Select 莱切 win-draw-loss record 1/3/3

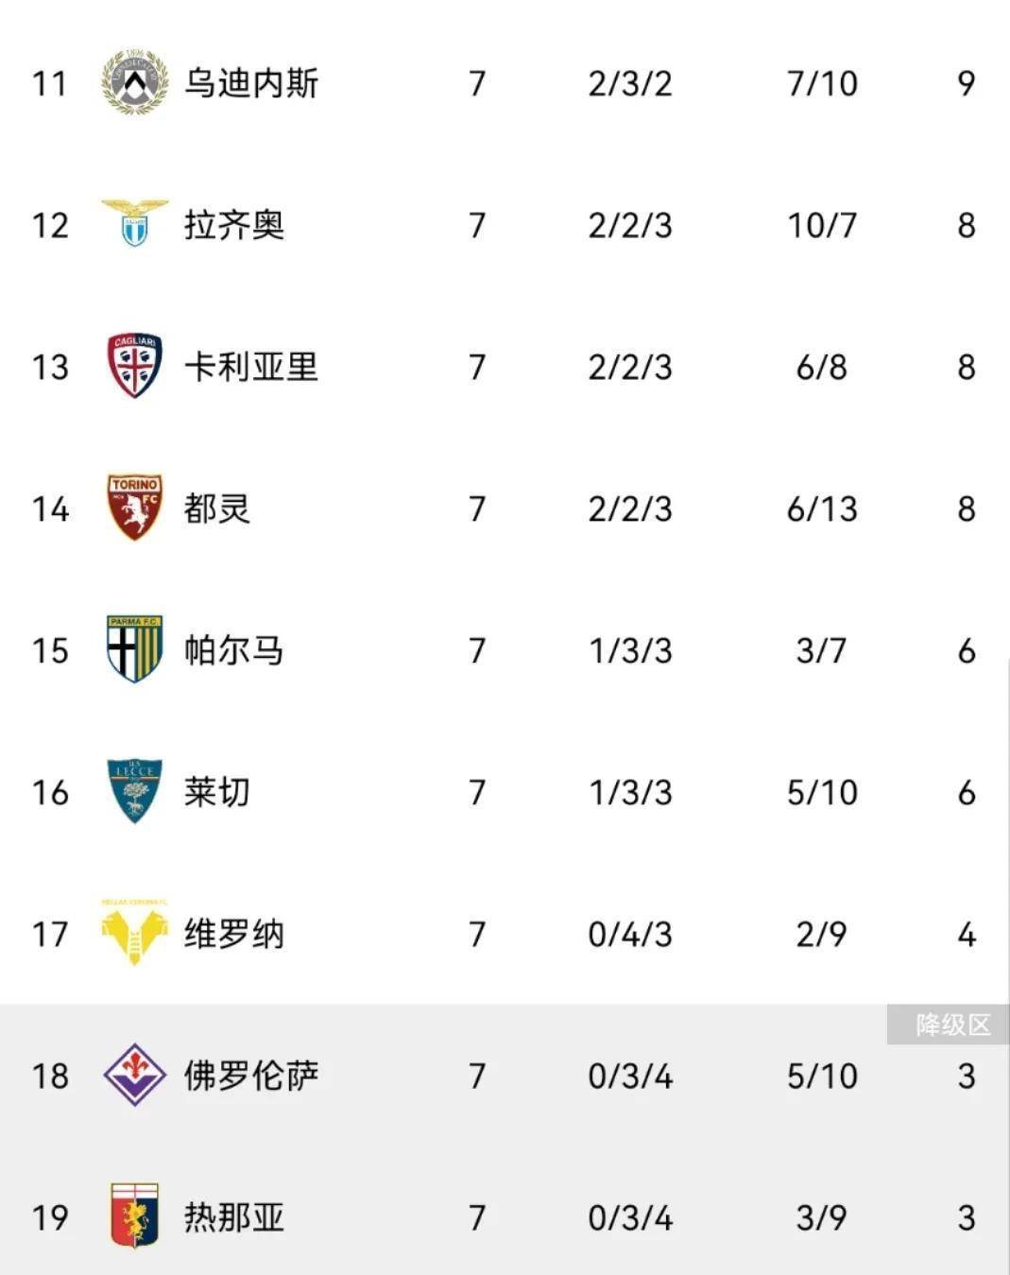click(630, 792)
